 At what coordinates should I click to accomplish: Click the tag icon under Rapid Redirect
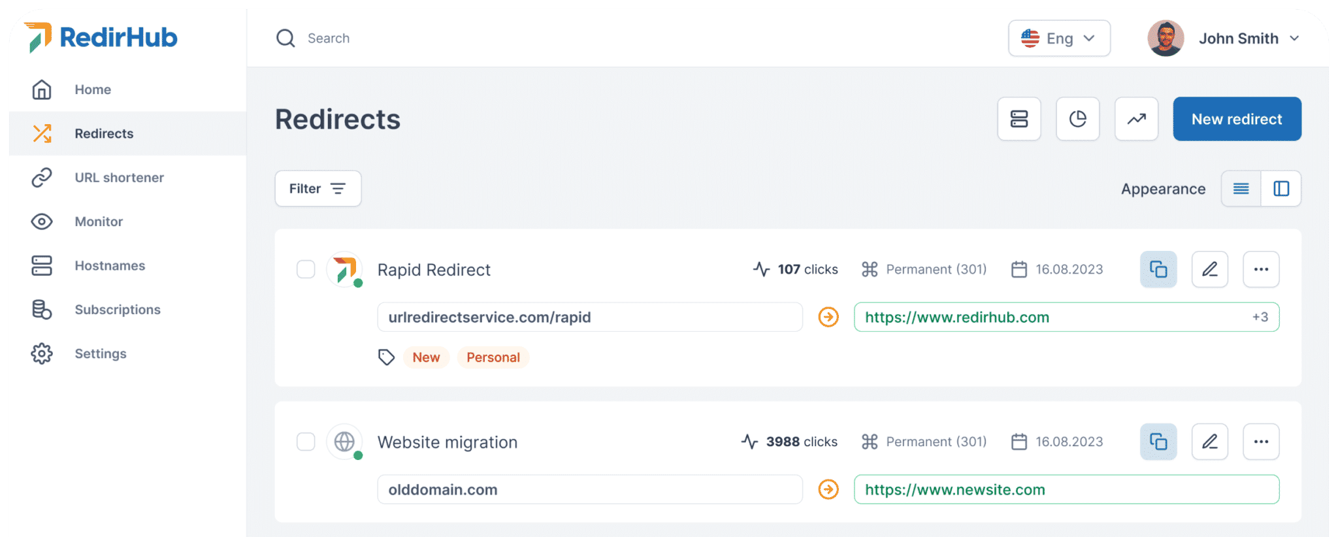pos(386,357)
